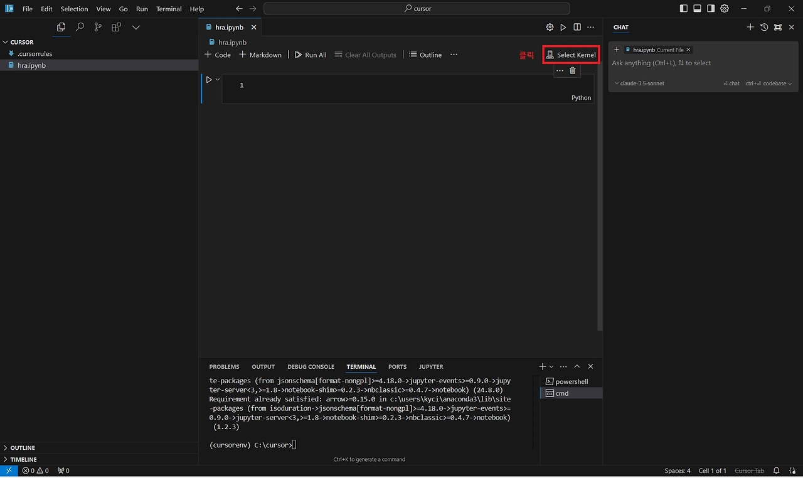
Task: Open more cell actions beside the trash icon
Action: (560, 71)
